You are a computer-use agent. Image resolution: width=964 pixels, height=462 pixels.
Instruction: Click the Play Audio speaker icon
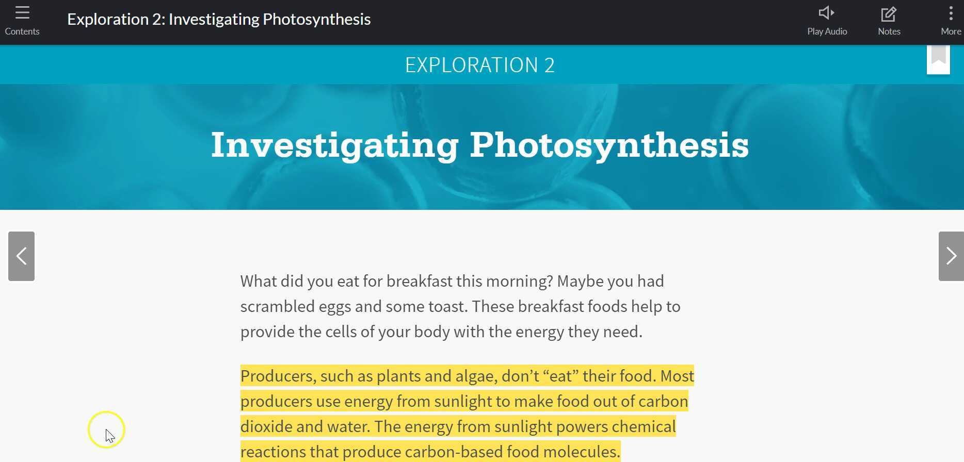[827, 13]
